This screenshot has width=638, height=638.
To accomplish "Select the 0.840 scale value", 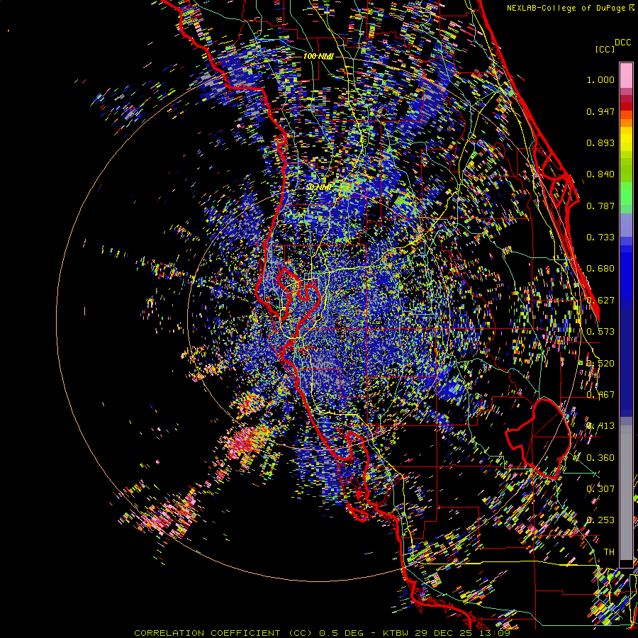I will pos(600,174).
